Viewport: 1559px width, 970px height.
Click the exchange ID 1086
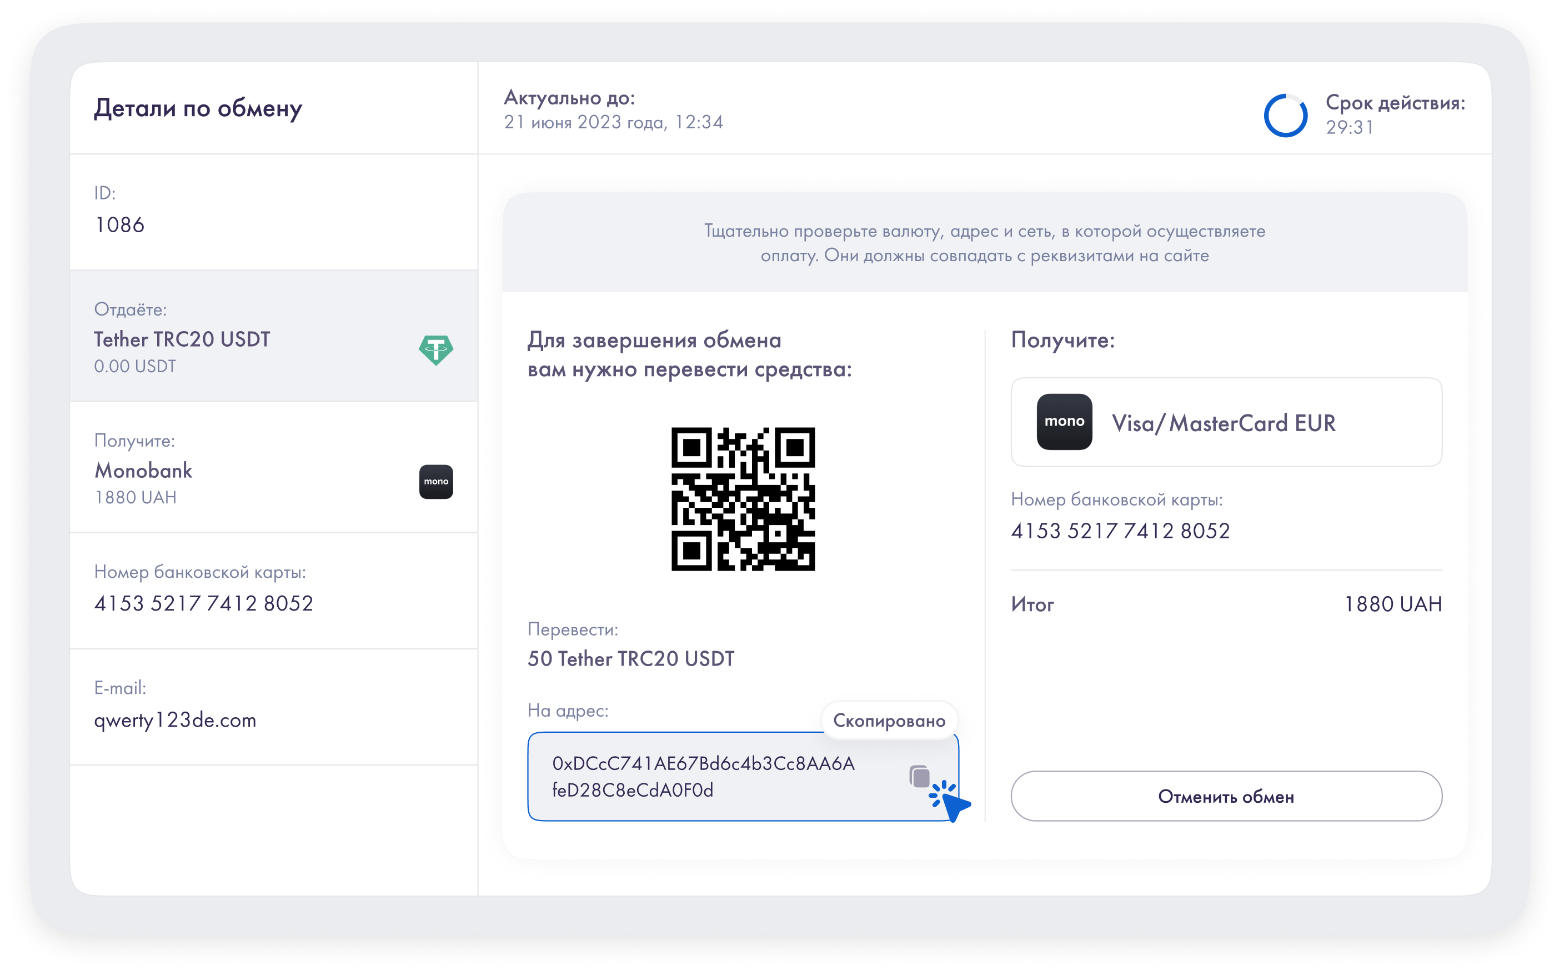[x=119, y=224]
